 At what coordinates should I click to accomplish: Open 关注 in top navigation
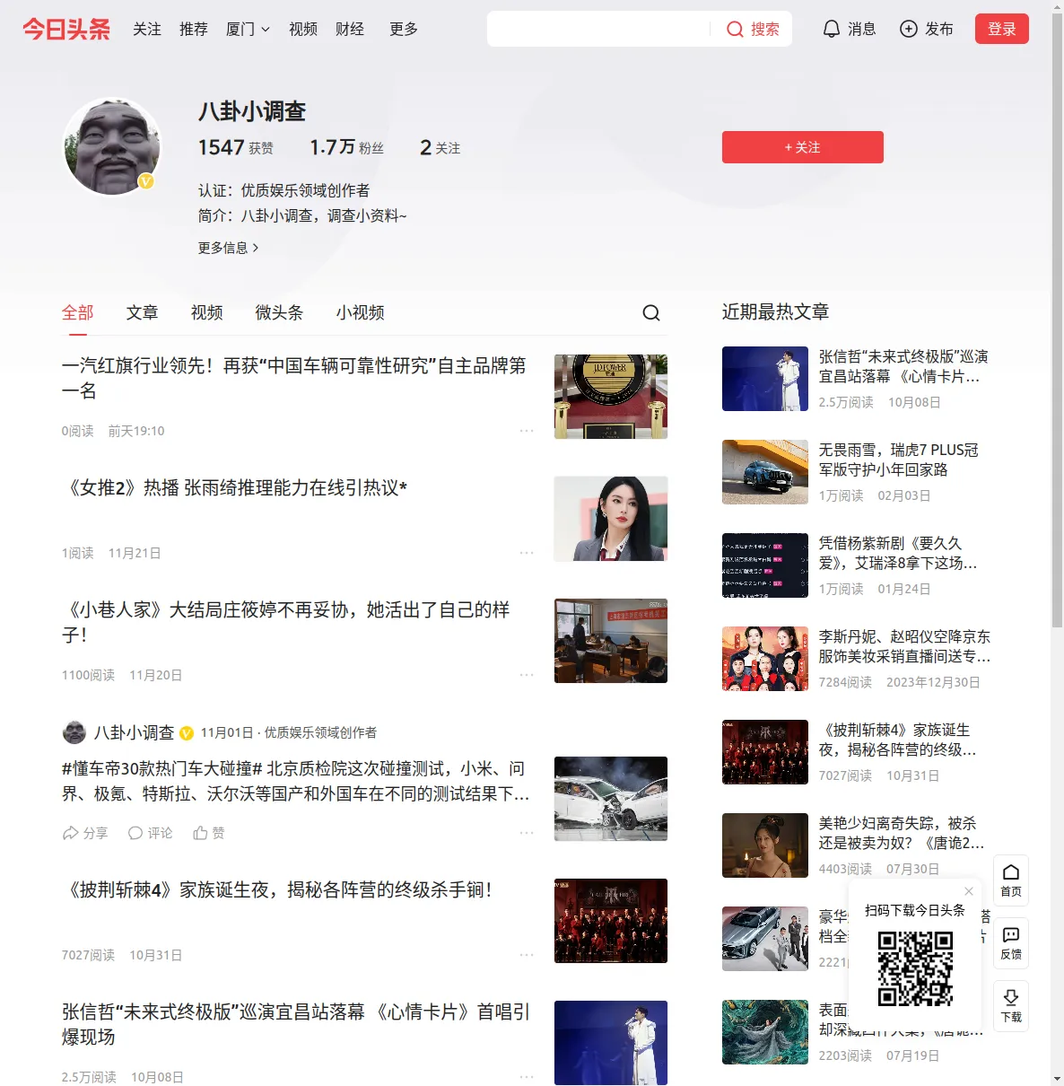pos(147,29)
